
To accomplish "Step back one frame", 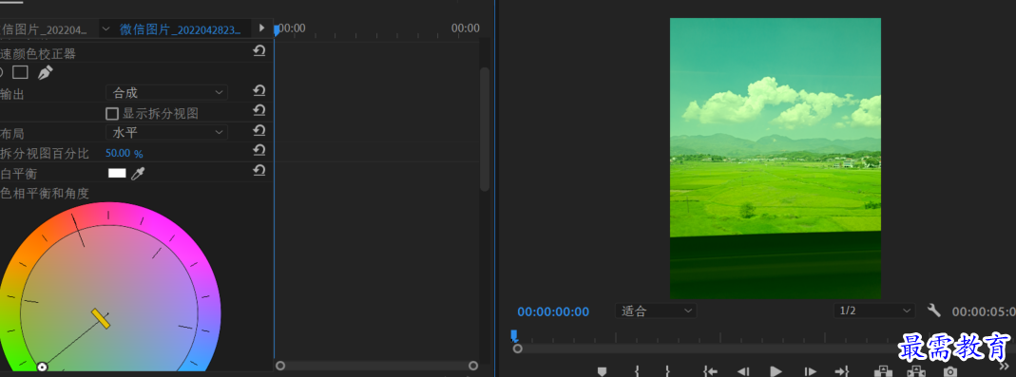I will pyautogui.click(x=743, y=371).
